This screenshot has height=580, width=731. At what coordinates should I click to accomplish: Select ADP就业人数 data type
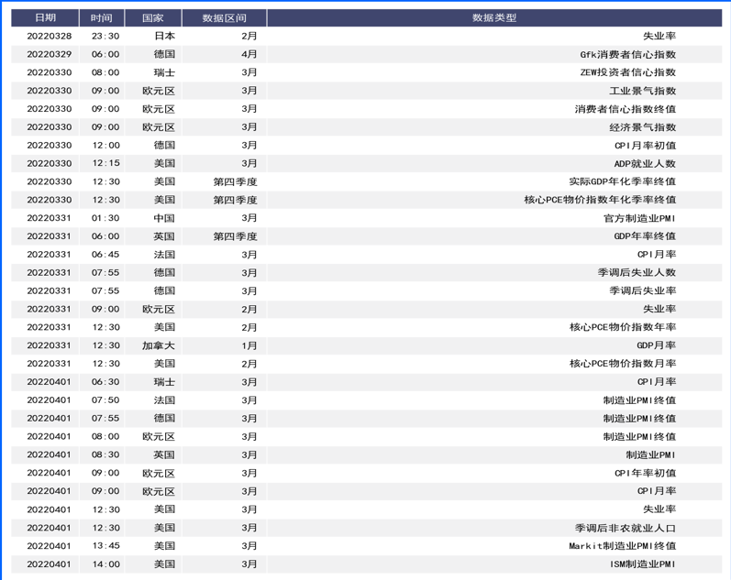645,163
